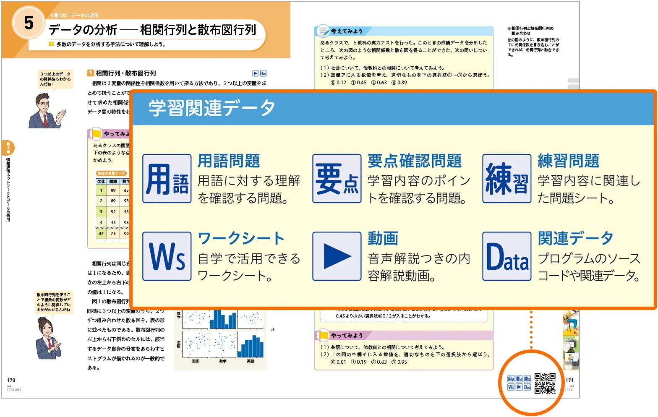Click the SAMPLE QR code
The image size is (658, 417).
coord(545,383)
